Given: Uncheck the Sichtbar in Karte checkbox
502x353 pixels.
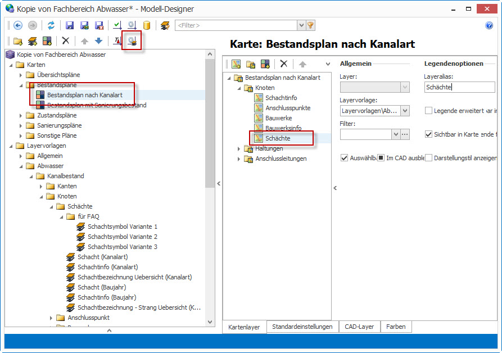Looking at the screenshot, I should pyautogui.click(x=428, y=134).
